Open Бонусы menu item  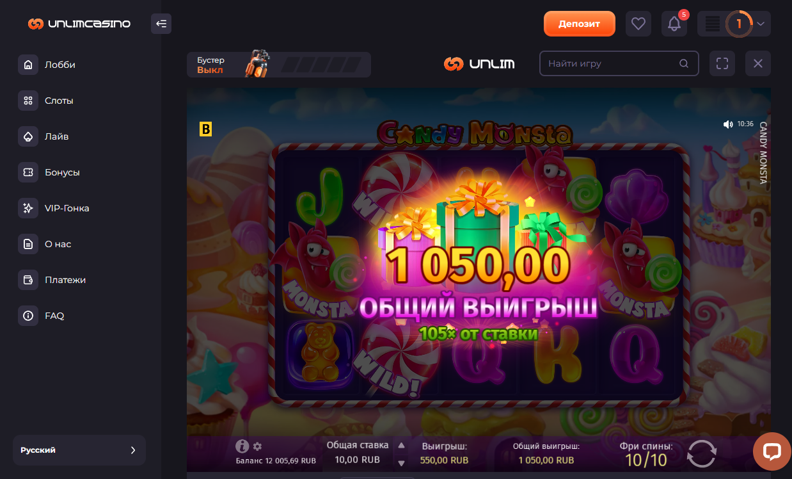tap(62, 172)
